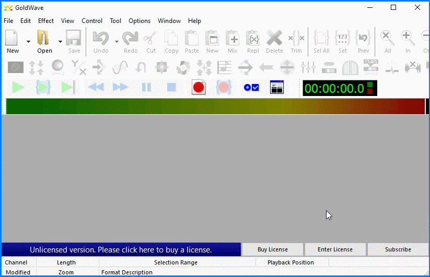
Task: Click the zoom All magnifier icon
Action: pos(387,38)
